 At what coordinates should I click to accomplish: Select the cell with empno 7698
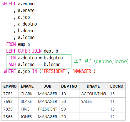pos(10,101)
